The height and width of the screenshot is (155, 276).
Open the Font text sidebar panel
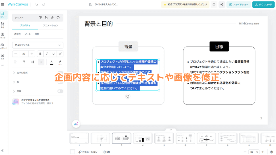coord(3,36)
